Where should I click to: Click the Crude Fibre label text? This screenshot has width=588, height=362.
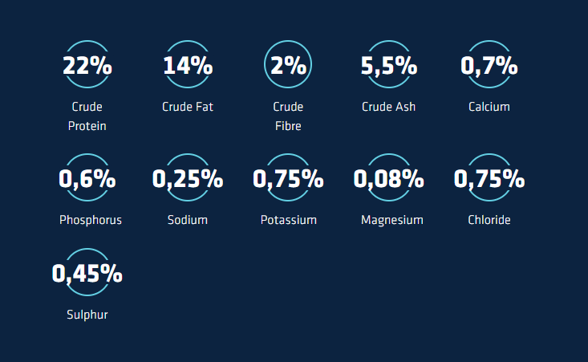288,116
